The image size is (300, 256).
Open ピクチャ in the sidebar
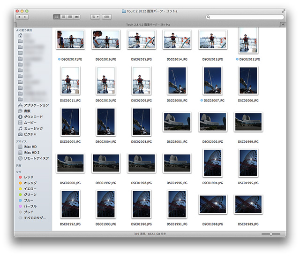point(27,134)
